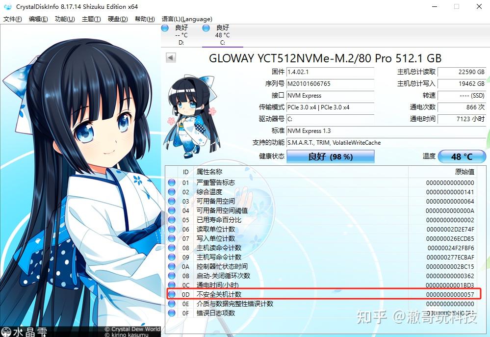This screenshot has height=337, width=490.
Task: Select the 不安全关机计数 attribute row
Action: (x=321, y=294)
